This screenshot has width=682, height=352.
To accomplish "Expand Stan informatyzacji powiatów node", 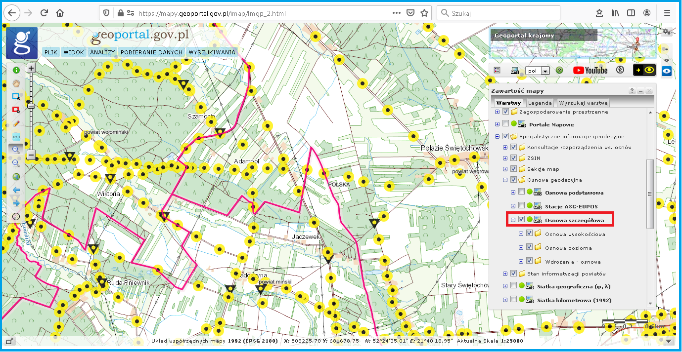I will 505,274.
